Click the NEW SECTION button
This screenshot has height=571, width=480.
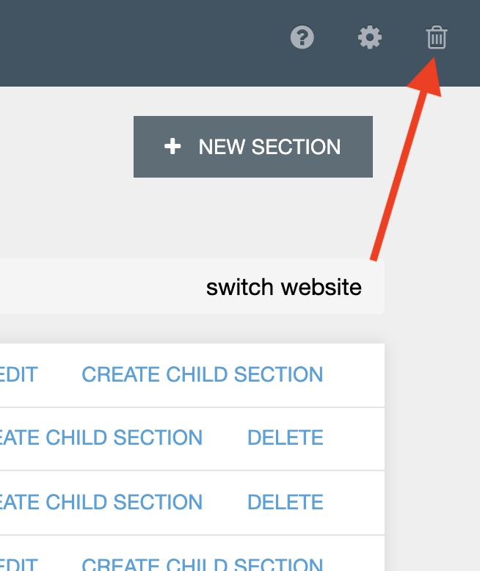pos(253,147)
